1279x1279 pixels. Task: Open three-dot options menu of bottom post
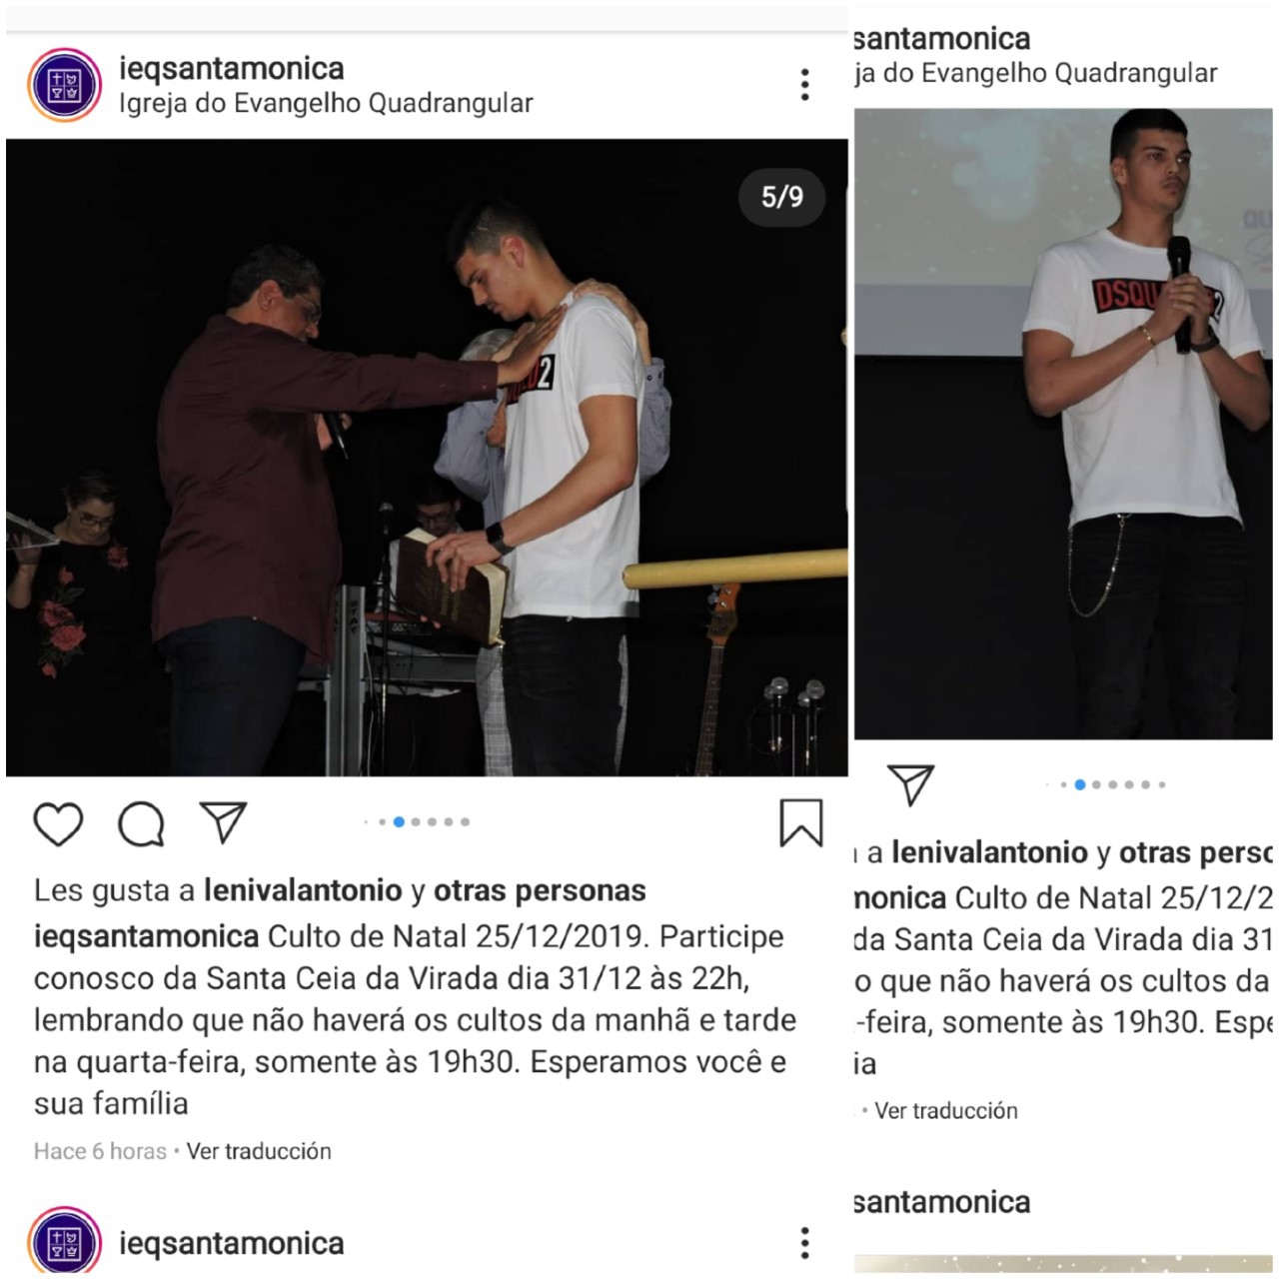804,1242
